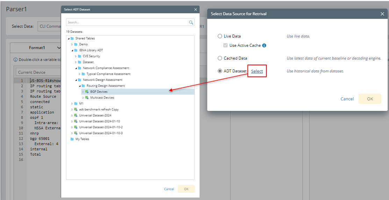389x200 pixels.
Task: Click OK in Select Data Source dialog
Action: [x=370, y=99]
